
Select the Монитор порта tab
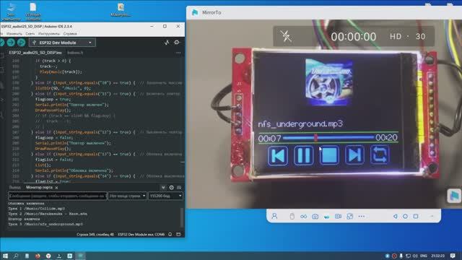click(39, 188)
